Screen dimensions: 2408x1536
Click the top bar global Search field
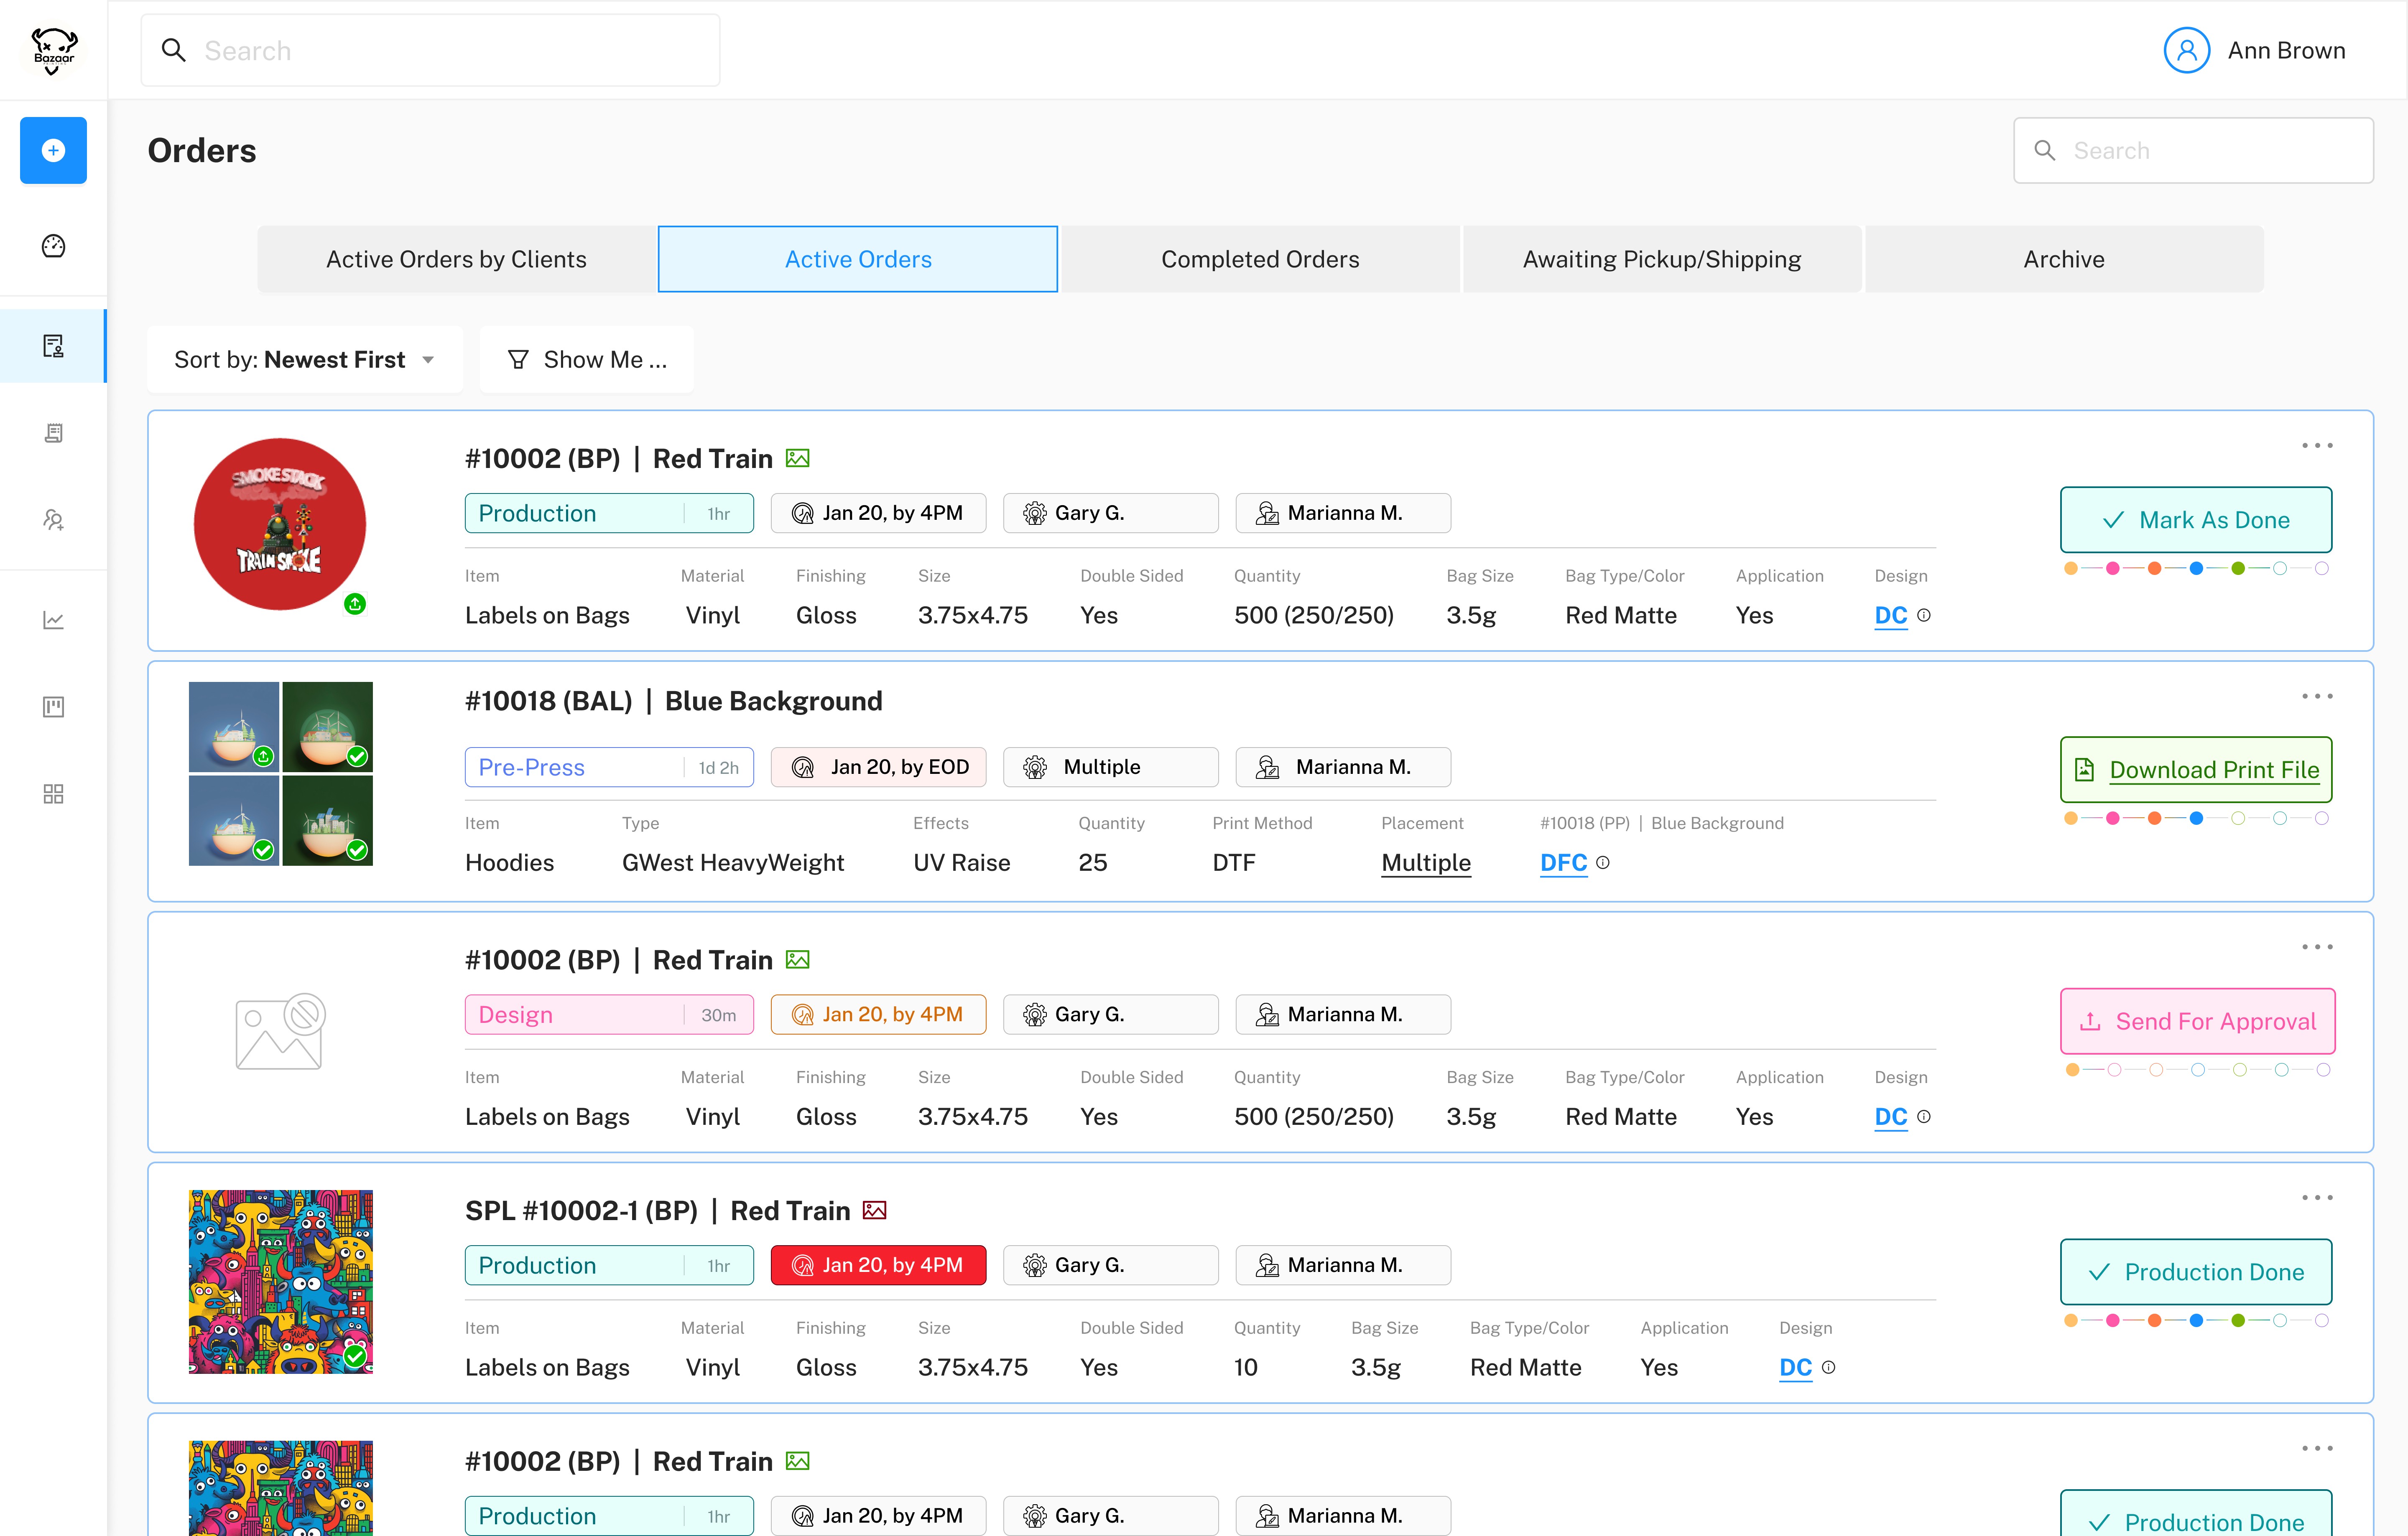[x=430, y=51]
